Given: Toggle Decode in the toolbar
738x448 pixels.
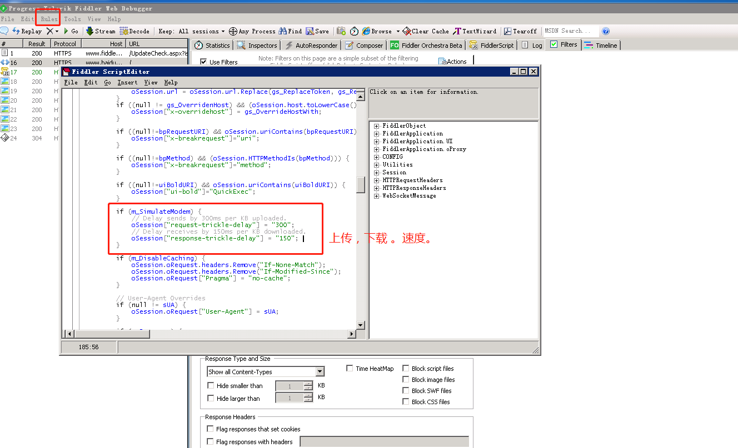Looking at the screenshot, I should click(134, 32).
